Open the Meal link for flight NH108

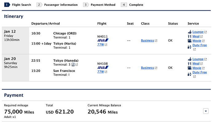[196, 64]
